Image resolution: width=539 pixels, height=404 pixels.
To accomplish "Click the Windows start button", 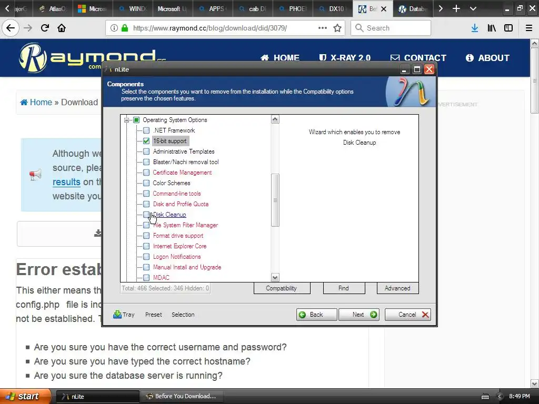I will click(25, 396).
